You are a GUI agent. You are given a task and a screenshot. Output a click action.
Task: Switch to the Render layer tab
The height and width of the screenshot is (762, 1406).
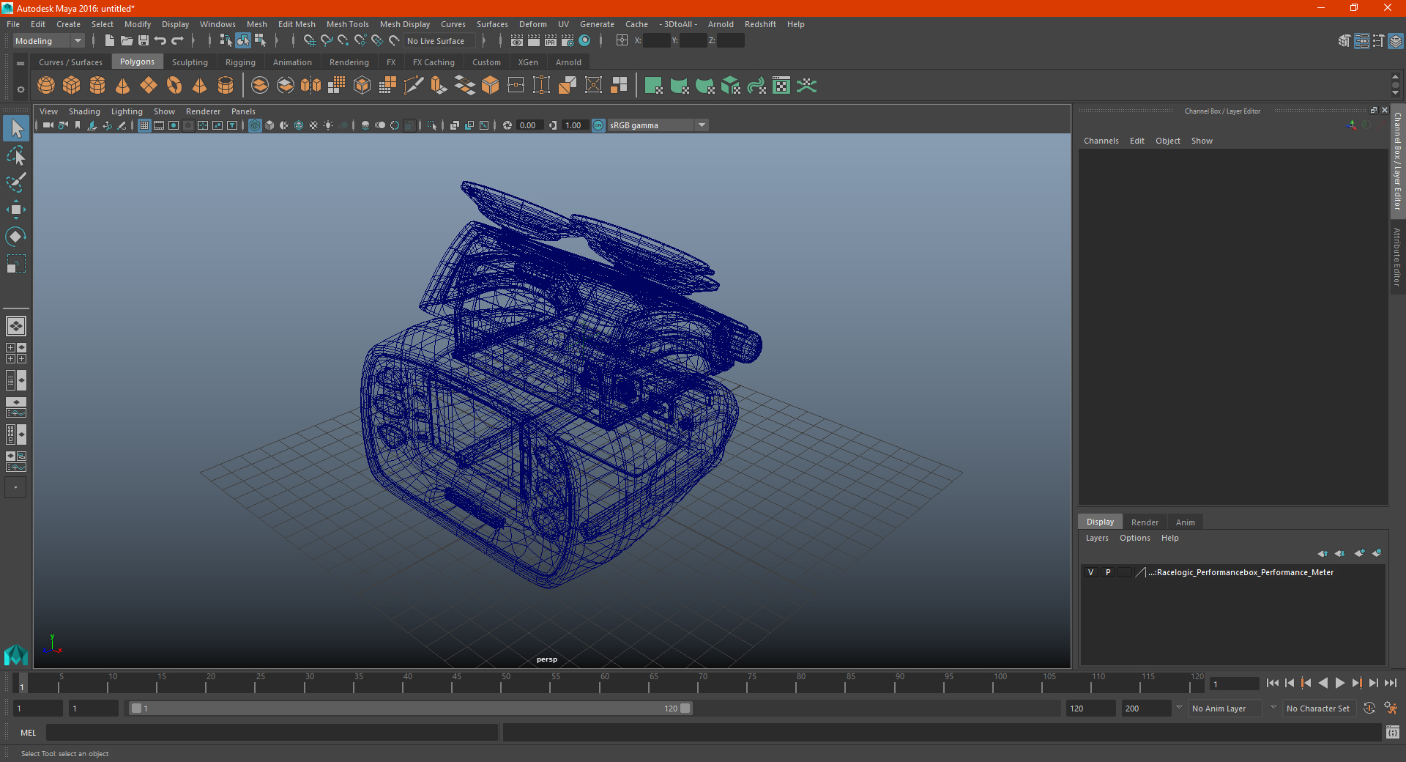click(1145, 522)
